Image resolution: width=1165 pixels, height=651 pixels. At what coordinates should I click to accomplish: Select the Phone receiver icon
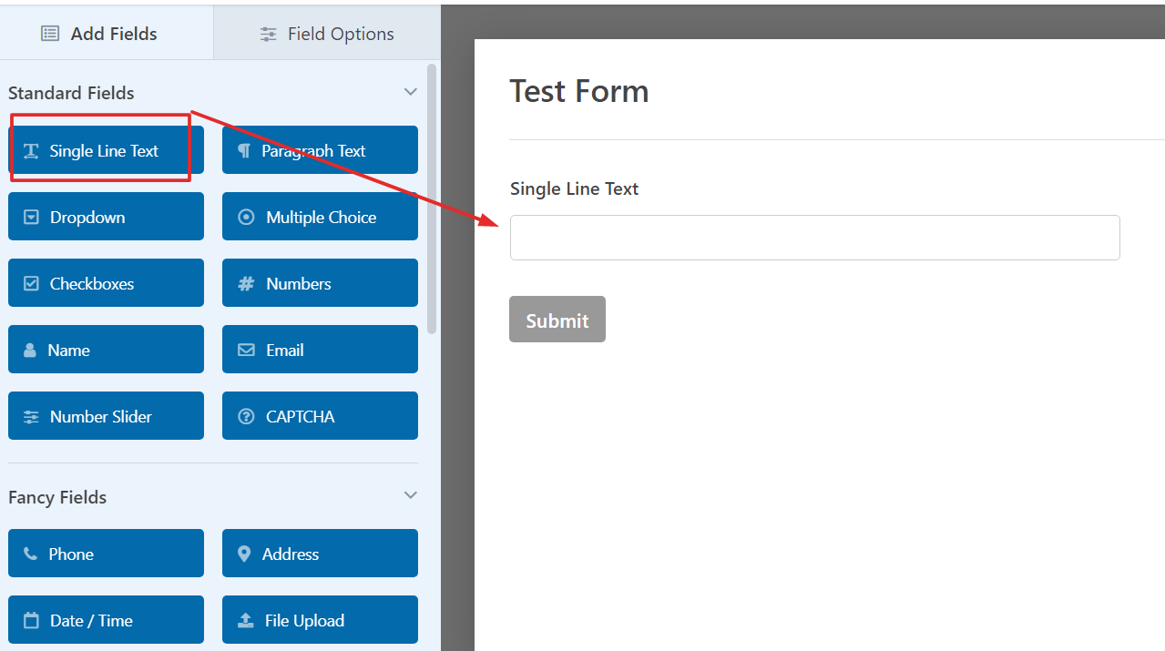(30, 553)
